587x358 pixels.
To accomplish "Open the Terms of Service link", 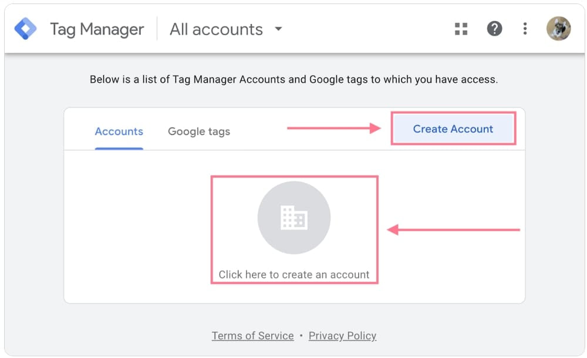I will (252, 336).
